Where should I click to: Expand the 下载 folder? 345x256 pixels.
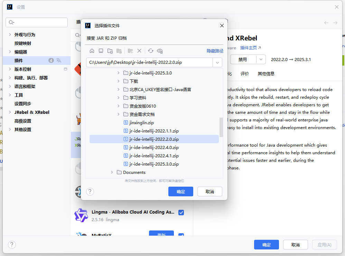tap(118, 81)
